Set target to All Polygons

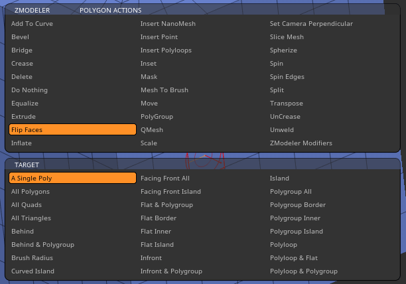point(31,192)
